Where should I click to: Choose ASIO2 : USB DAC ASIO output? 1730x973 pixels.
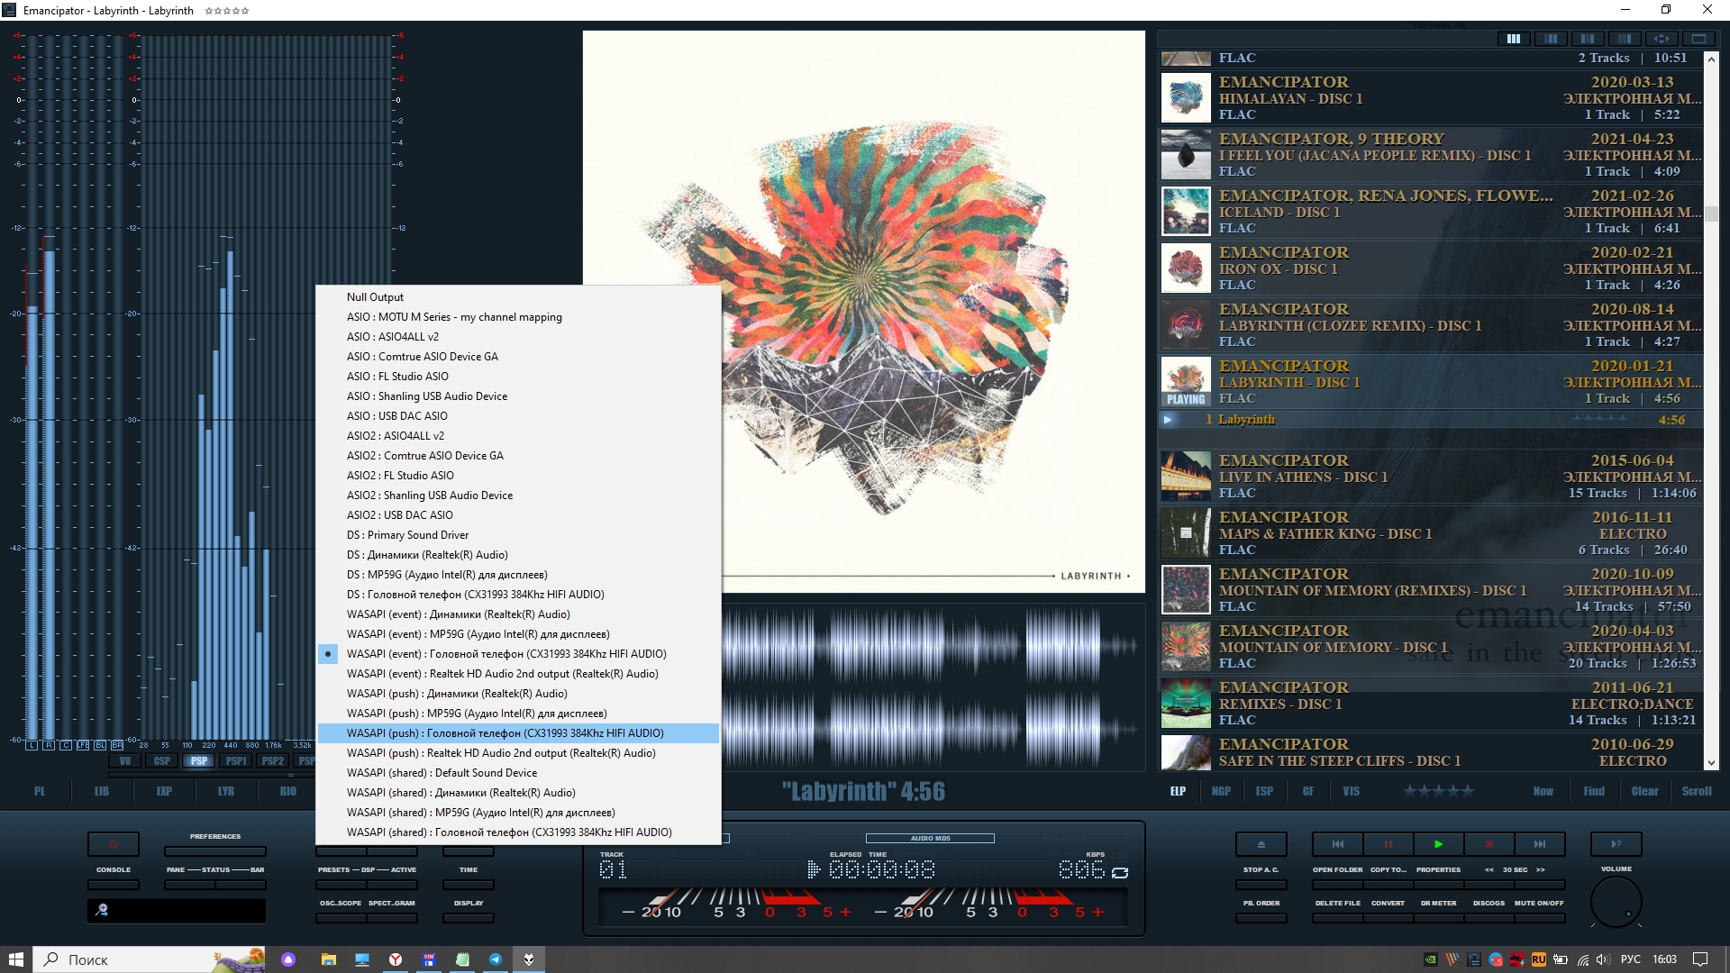coord(519,515)
